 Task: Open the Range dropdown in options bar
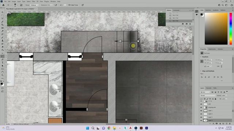pos(34,5)
